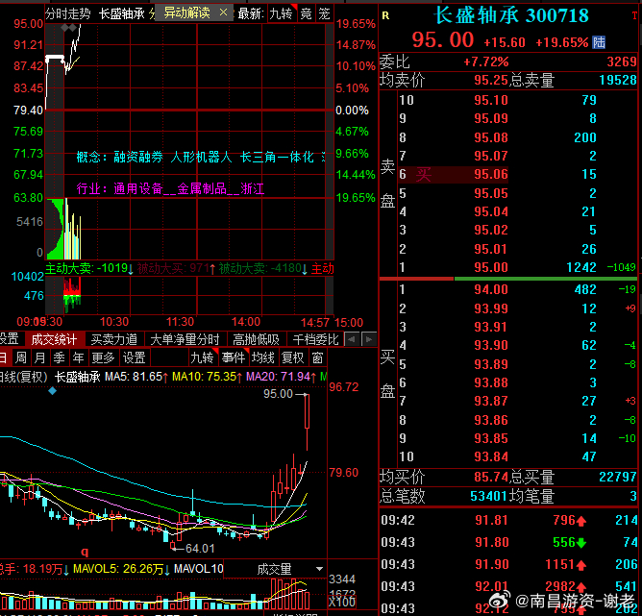This screenshot has height=616, width=642.
Task: Click the MA20: 71.94 indicator label
Action: [x=282, y=377]
